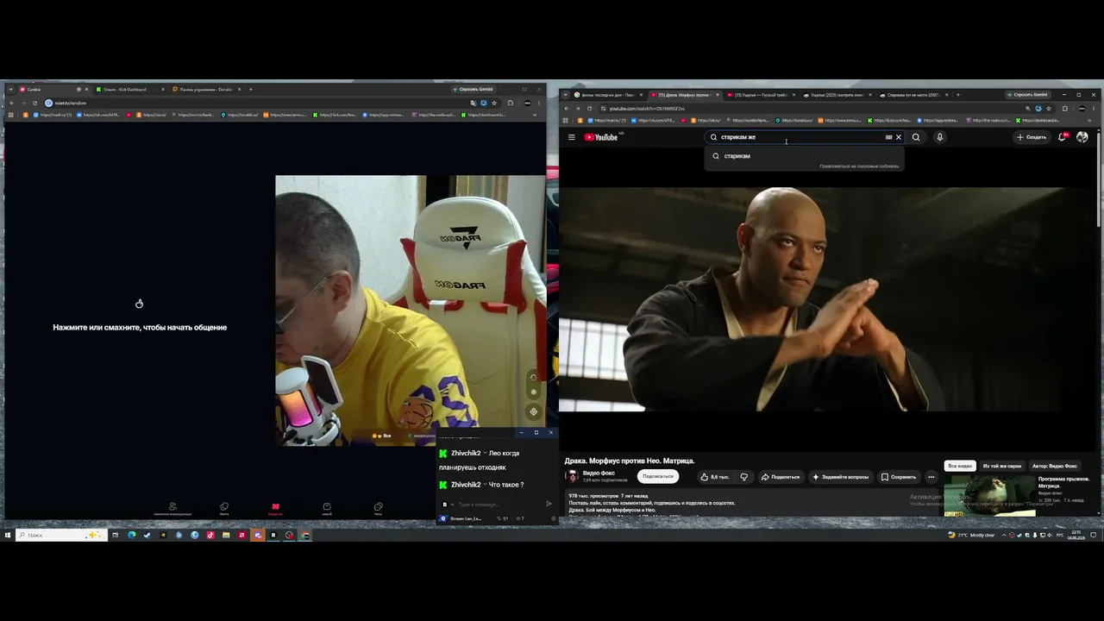Open the weather widget in the taskbar
The image size is (1104, 621).
pyautogui.click(x=971, y=535)
